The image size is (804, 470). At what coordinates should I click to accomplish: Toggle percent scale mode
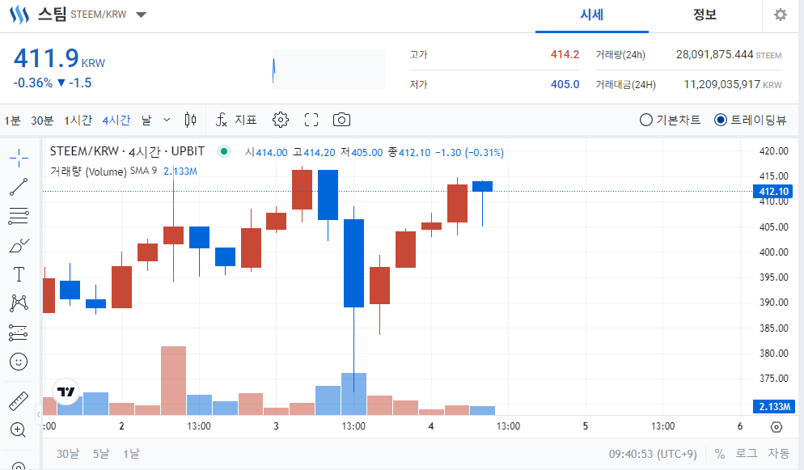click(720, 454)
